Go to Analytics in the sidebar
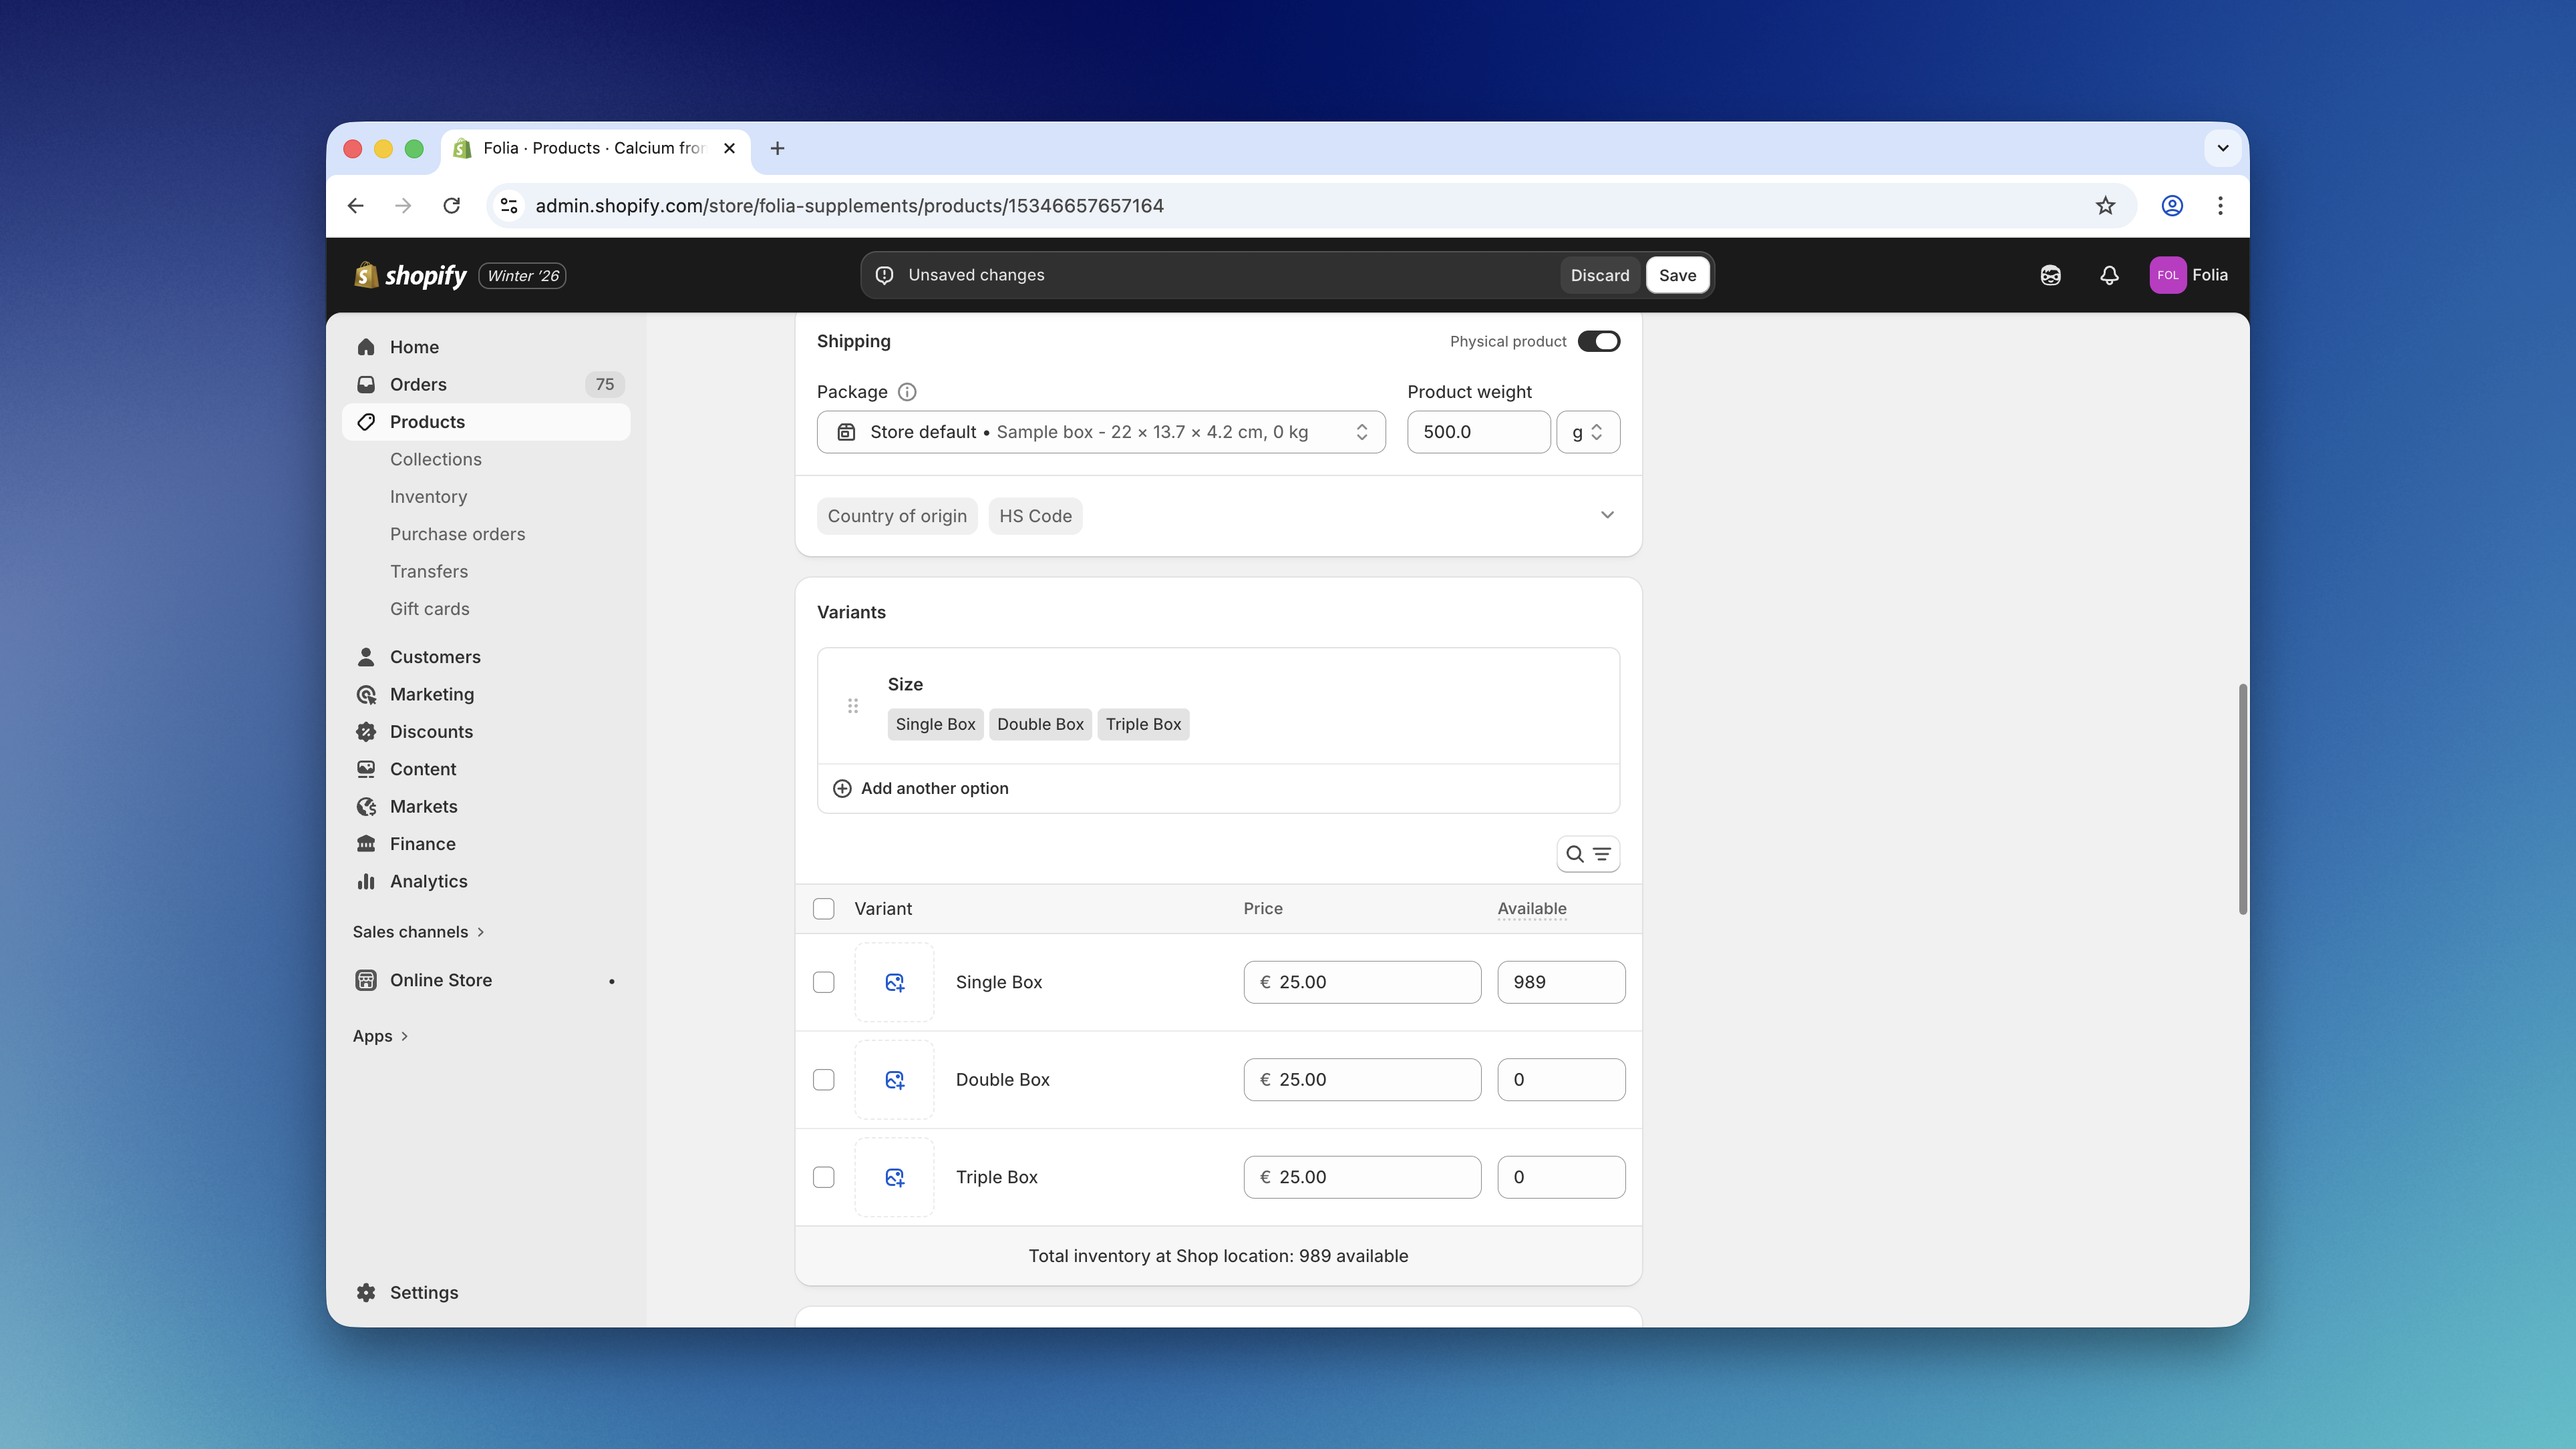 [428, 881]
